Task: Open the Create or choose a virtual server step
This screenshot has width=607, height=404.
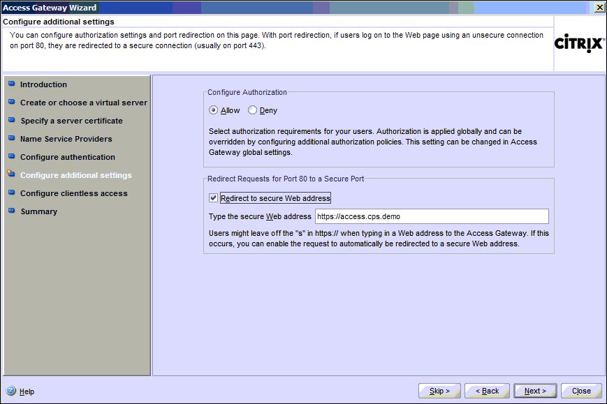Action: tap(83, 103)
